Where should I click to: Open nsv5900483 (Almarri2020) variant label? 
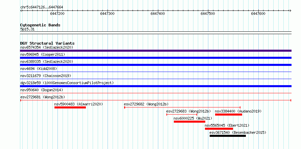tap(79, 104)
